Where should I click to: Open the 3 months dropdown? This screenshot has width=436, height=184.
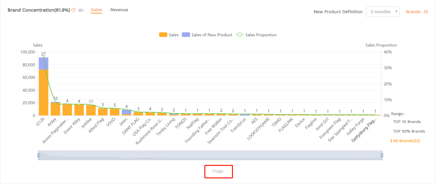pyautogui.click(x=383, y=12)
